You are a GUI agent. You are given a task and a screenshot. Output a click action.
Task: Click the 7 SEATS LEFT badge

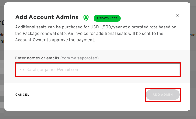click(x=107, y=18)
